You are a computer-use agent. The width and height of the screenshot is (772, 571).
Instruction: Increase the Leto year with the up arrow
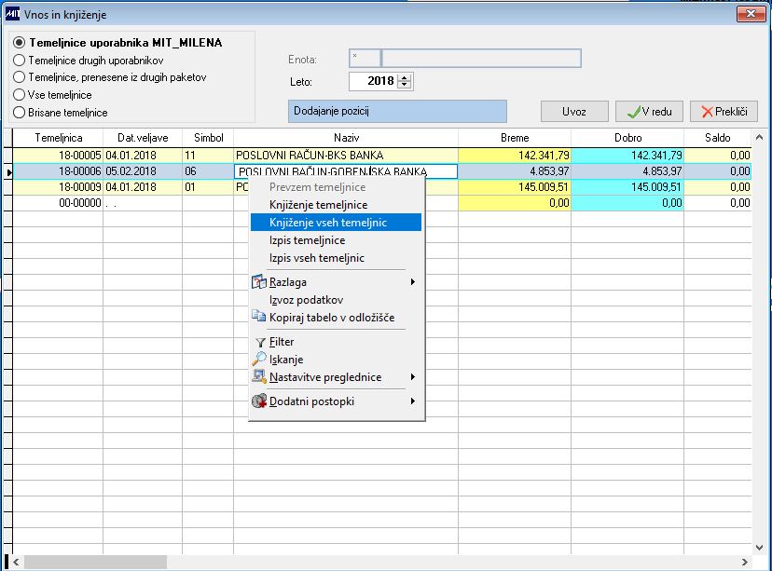click(405, 77)
